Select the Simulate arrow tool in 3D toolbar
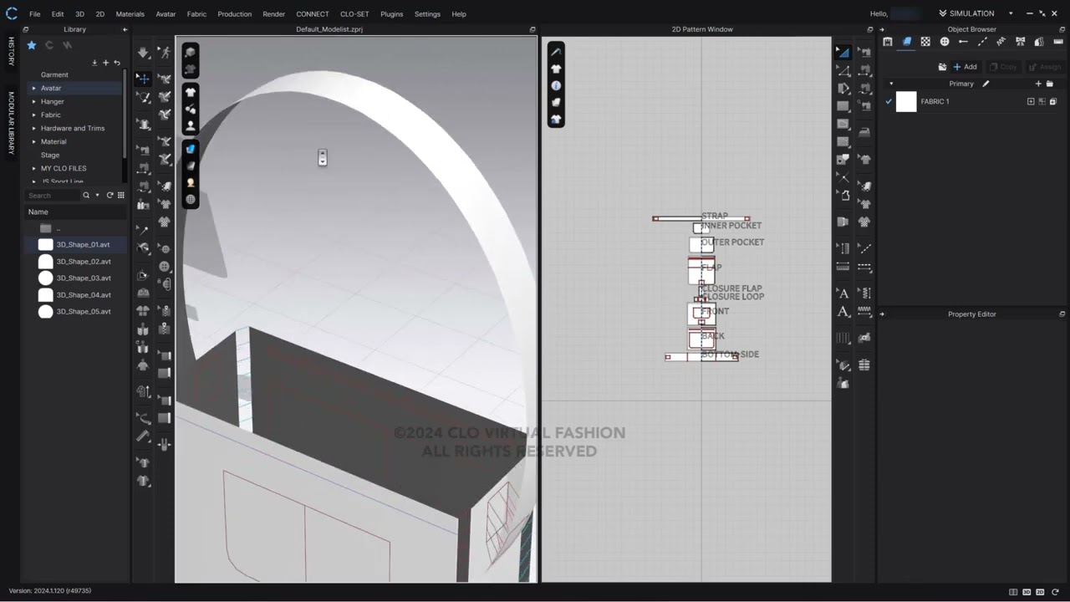 tap(144, 53)
